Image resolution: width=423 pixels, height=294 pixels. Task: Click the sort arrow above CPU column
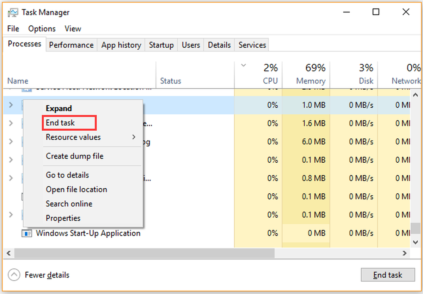(x=243, y=65)
